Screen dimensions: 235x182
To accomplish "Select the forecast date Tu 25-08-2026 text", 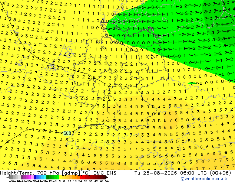I will tap(156, 173).
